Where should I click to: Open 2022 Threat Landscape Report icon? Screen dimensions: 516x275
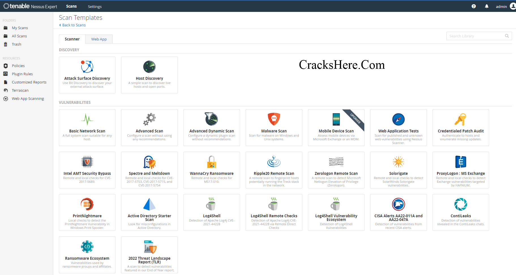point(150,247)
